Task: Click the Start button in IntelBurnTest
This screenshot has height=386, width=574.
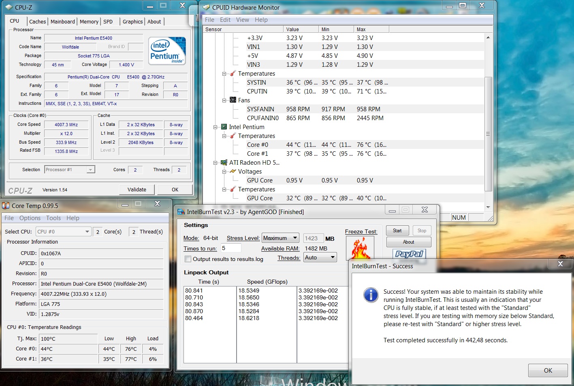Action: pos(397,231)
